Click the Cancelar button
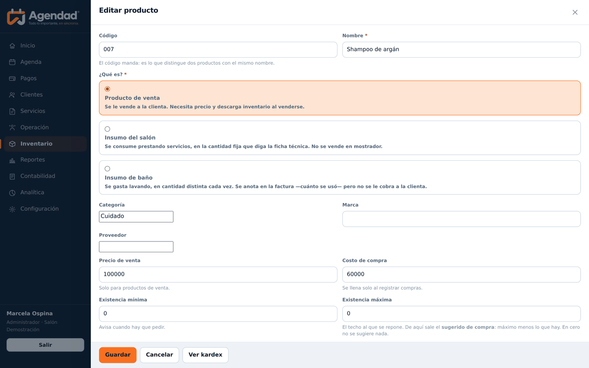This screenshot has width=589, height=368. pos(159,355)
